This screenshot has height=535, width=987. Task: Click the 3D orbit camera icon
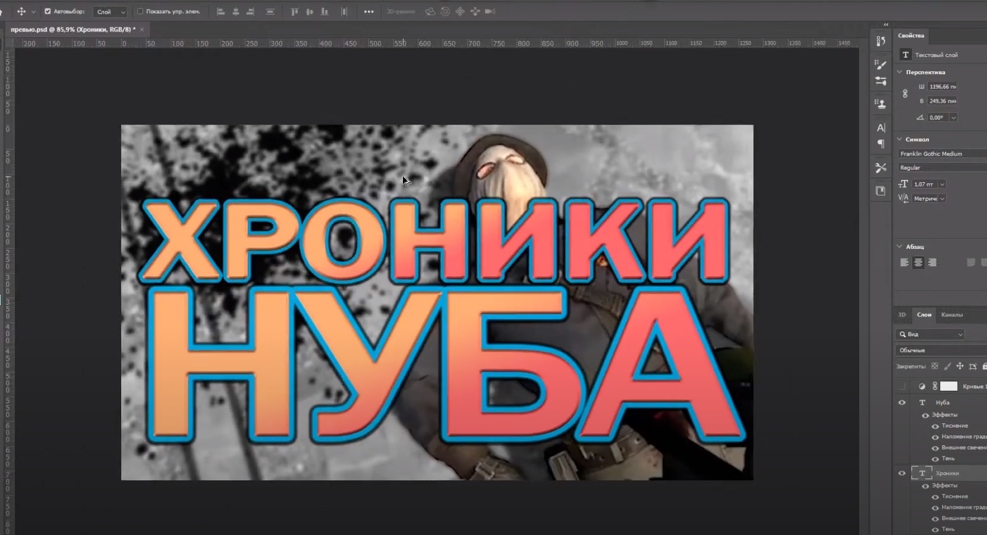coord(430,11)
